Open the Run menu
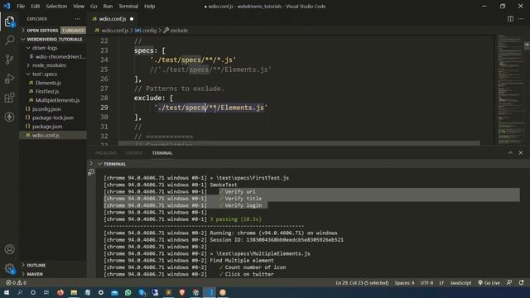This screenshot has width=530, height=298. [108, 6]
